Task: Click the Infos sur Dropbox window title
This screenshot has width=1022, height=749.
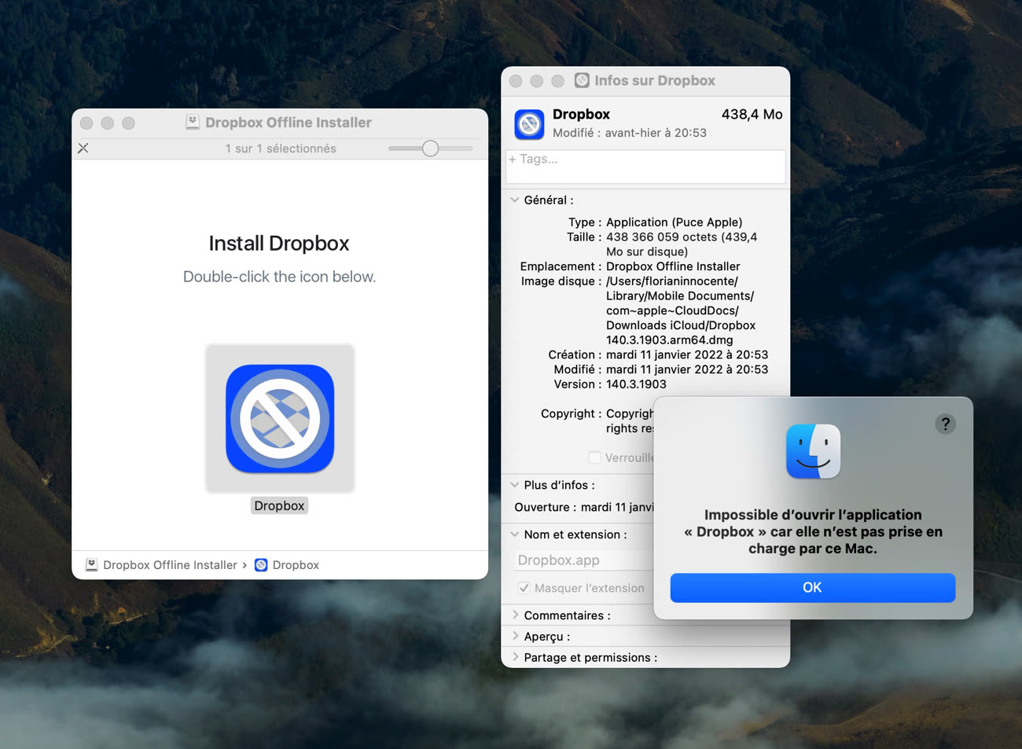Action: (x=655, y=80)
